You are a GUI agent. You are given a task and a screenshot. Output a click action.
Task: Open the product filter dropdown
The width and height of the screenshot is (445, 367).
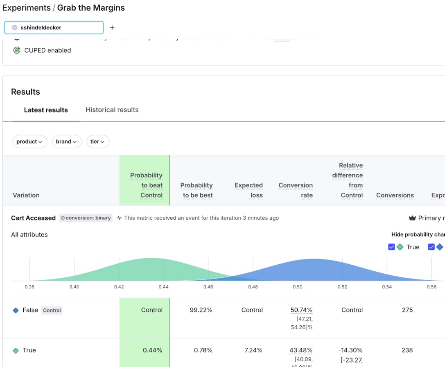(29, 142)
